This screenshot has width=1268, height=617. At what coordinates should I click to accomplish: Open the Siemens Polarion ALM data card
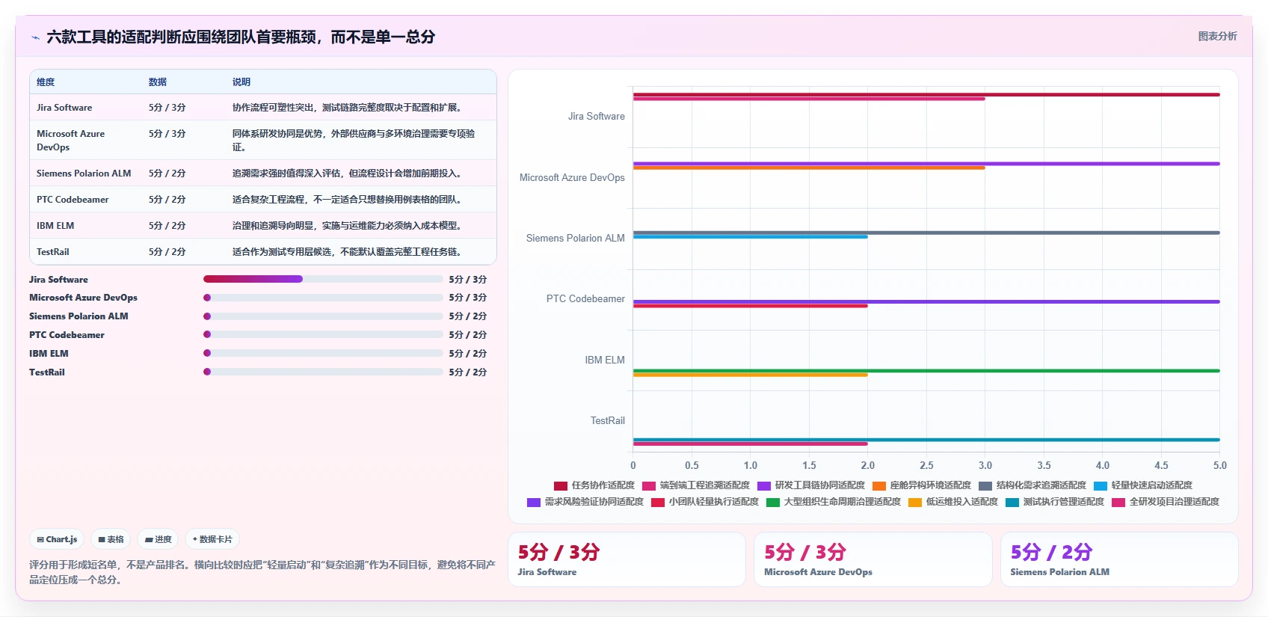[x=1119, y=559]
